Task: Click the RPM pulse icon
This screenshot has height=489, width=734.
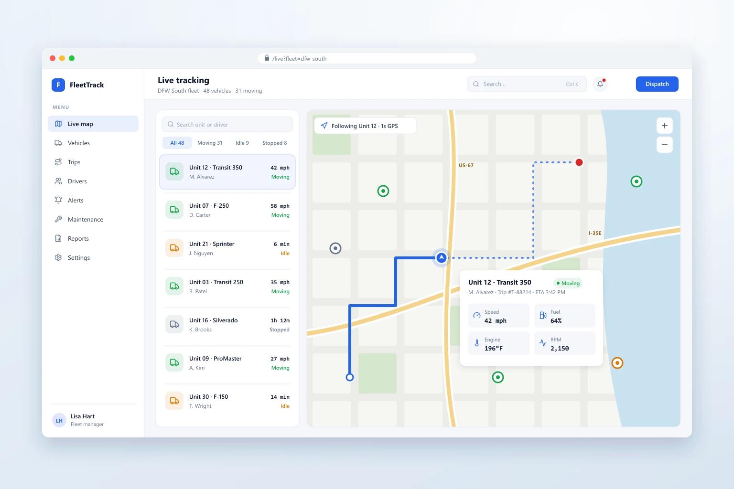Action: pyautogui.click(x=543, y=343)
